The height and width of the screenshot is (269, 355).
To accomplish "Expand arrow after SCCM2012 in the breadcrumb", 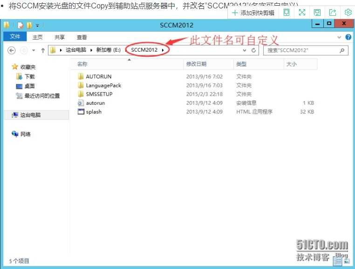I will pyautogui.click(x=163, y=50).
